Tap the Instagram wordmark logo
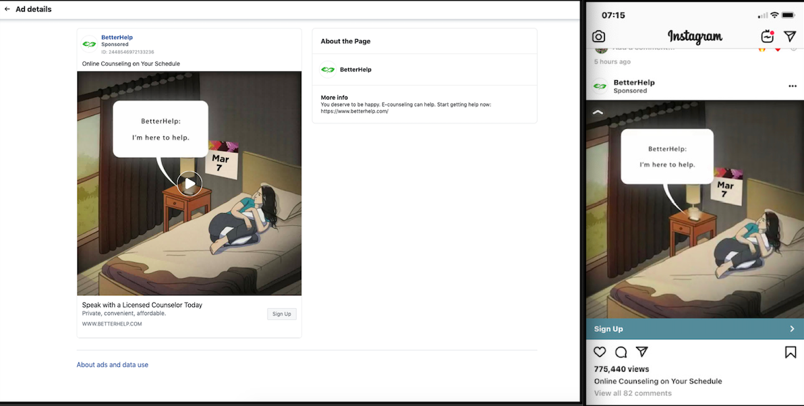The height and width of the screenshot is (406, 804). click(x=695, y=36)
